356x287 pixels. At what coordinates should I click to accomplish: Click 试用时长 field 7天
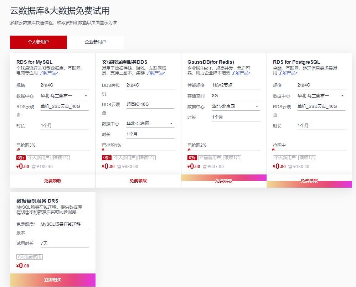(65, 244)
